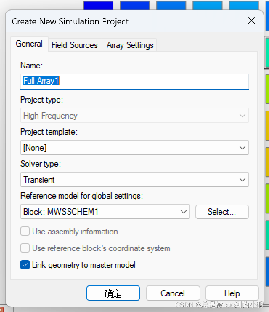Close the Create New Simulation Project dialog

(251, 20)
